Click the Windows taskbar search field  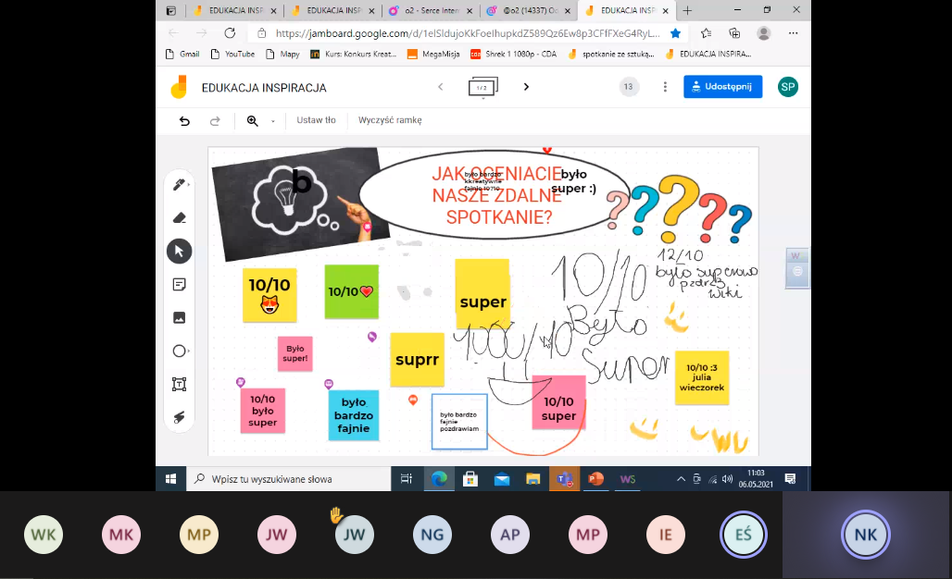point(290,479)
